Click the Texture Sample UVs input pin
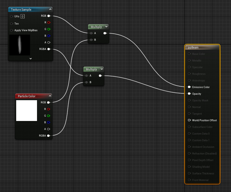Screen dimensions: 231x192 (12, 16)
